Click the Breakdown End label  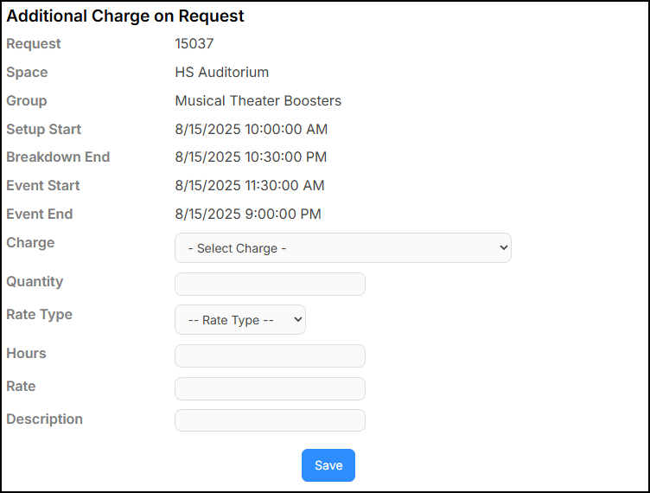pos(58,157)
